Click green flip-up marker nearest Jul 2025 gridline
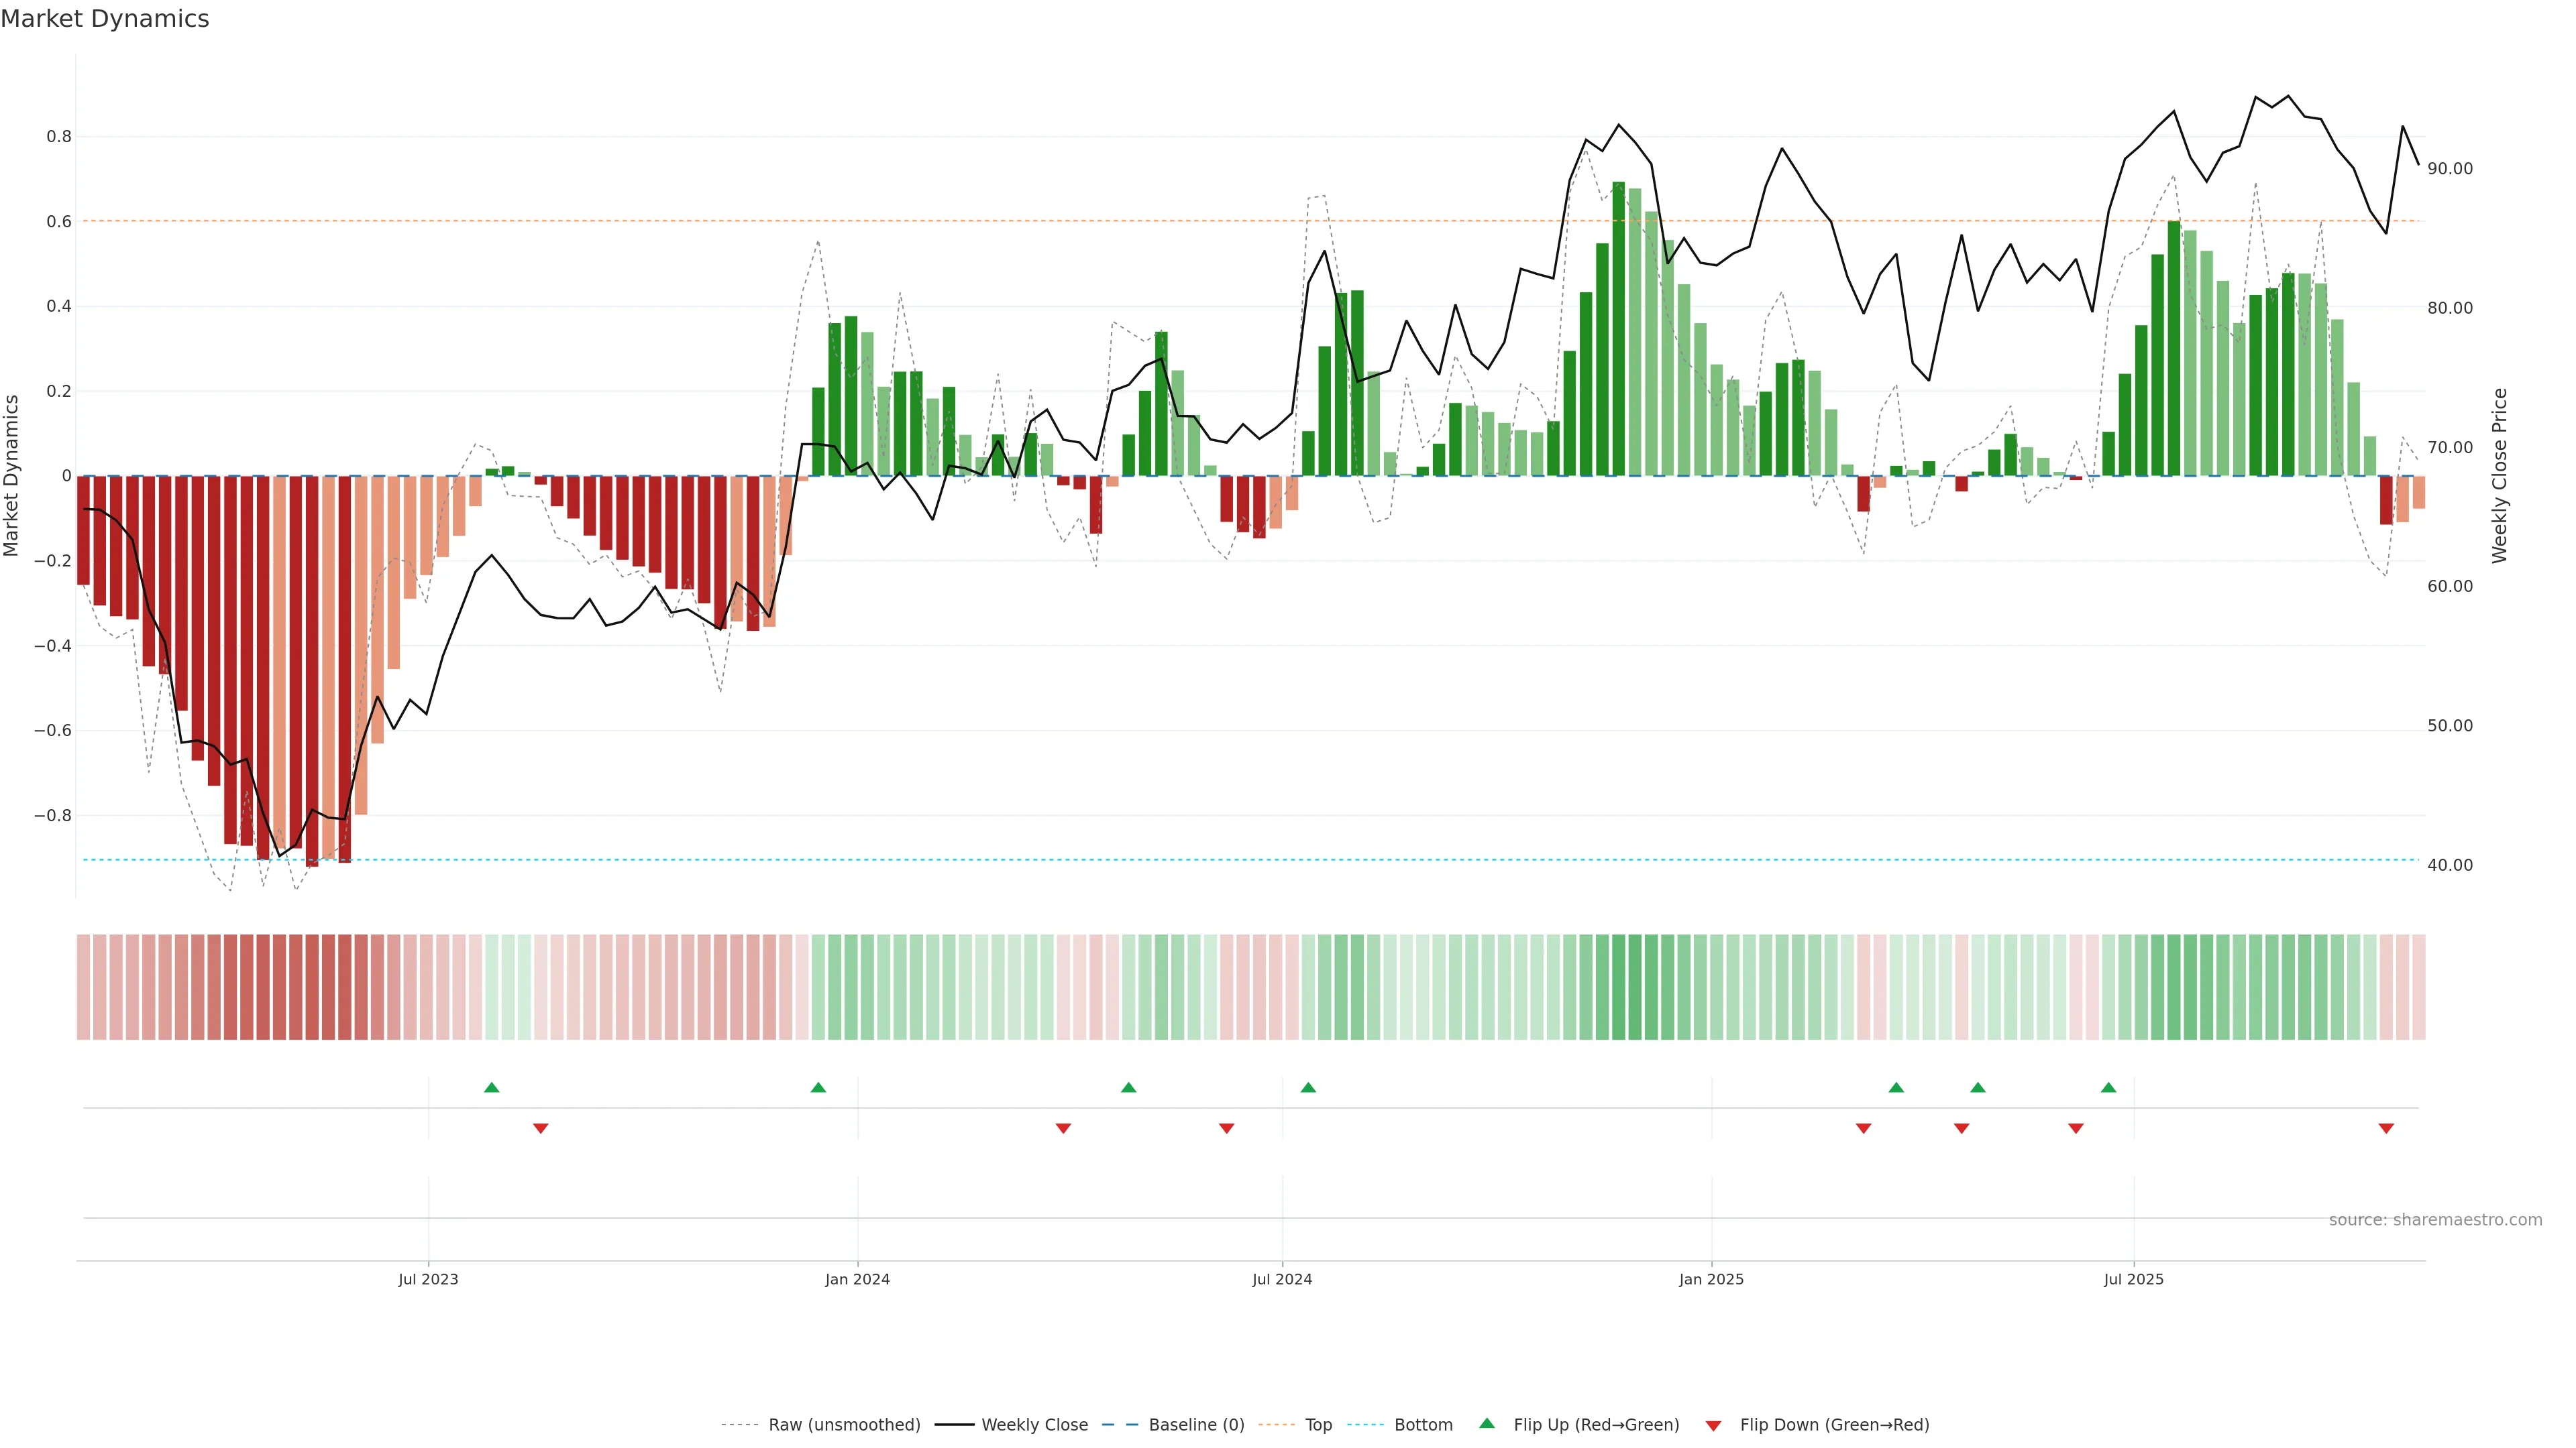2576x1448 pixels. (2108, 1087)
